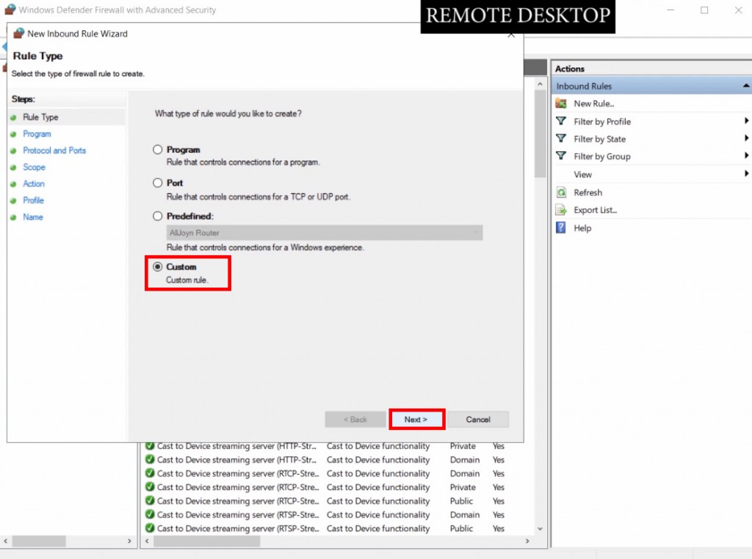Go to the Scope wizard step
This screenshot has width=752, height=559.
pos(34,167)
